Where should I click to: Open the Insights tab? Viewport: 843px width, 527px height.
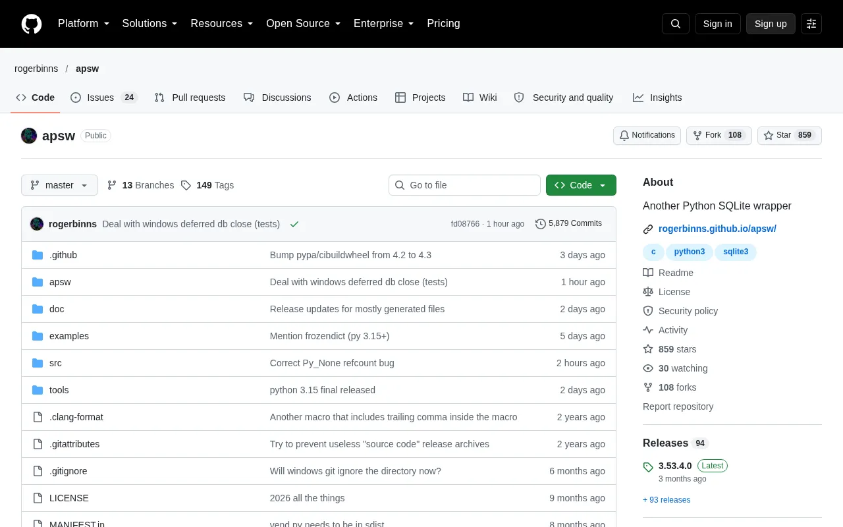click(657, 97)
